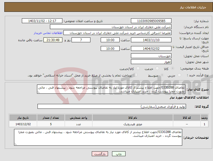This screenshot has width=213, height=161.
Task: Grab the resize handle of buyer notes textarea
Action: 16,144
